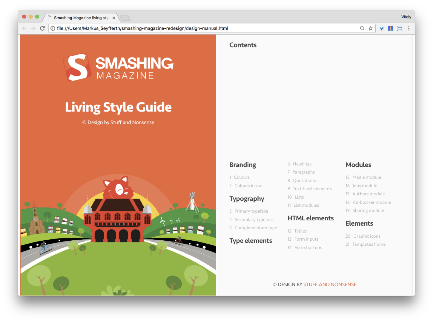Click the zoom magnifier icon in address bar

362,28
